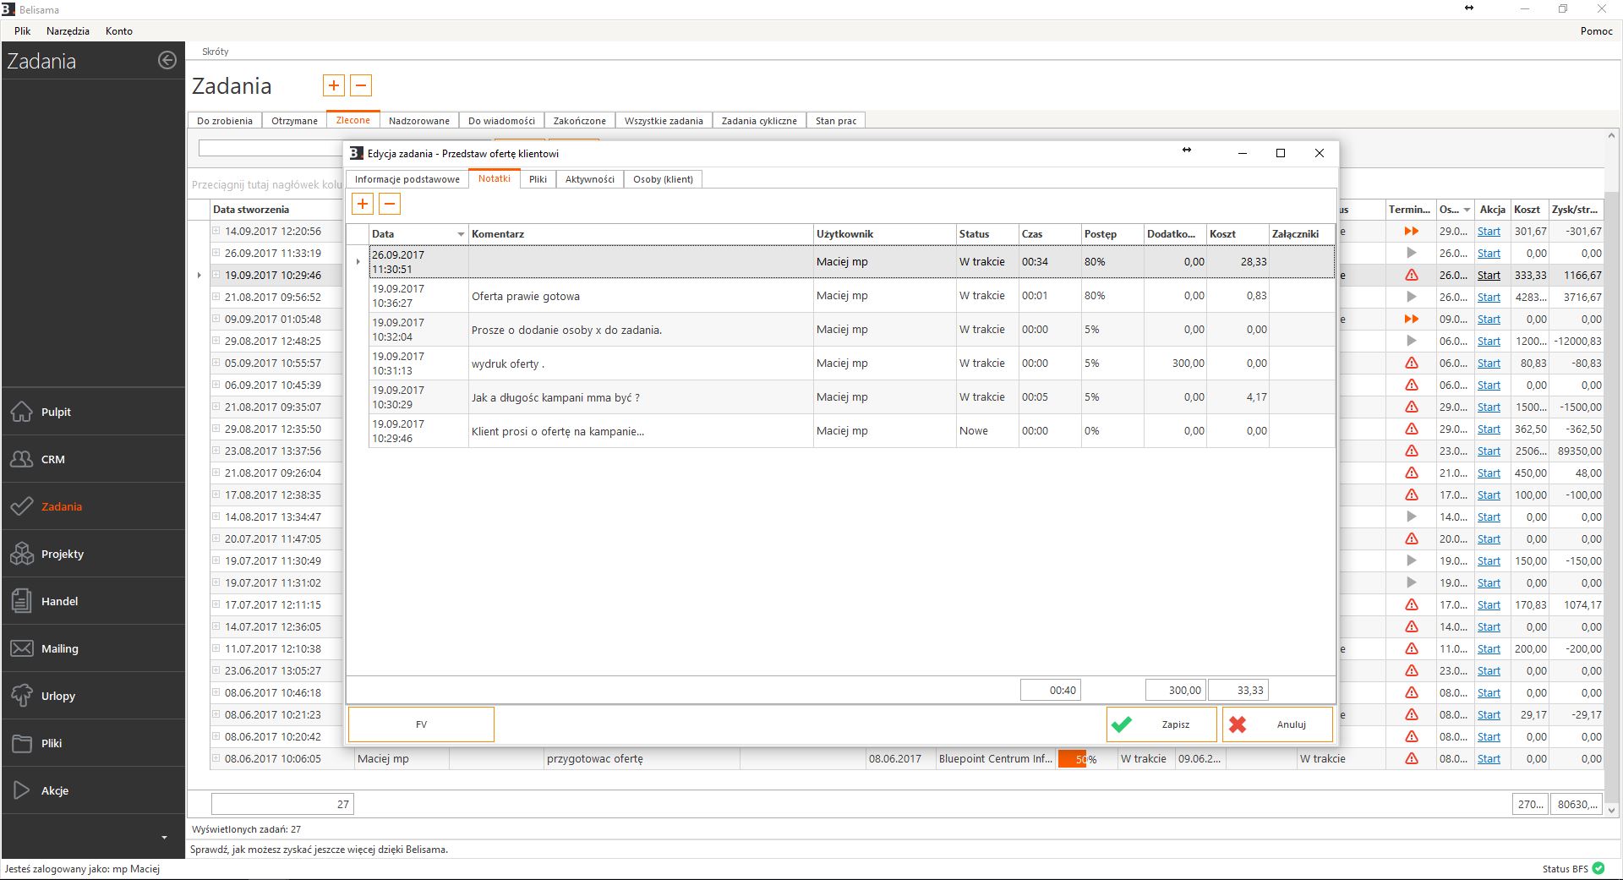Open the Data column filter dropdown
1623x880 pixels.
click(x=461, y=234)
